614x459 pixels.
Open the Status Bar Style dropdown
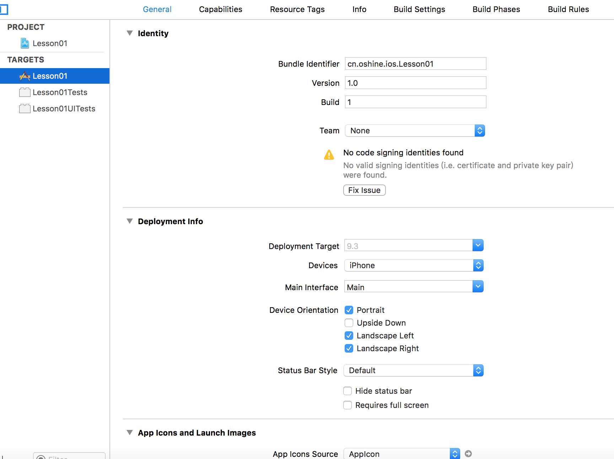[x=414, y=371]
